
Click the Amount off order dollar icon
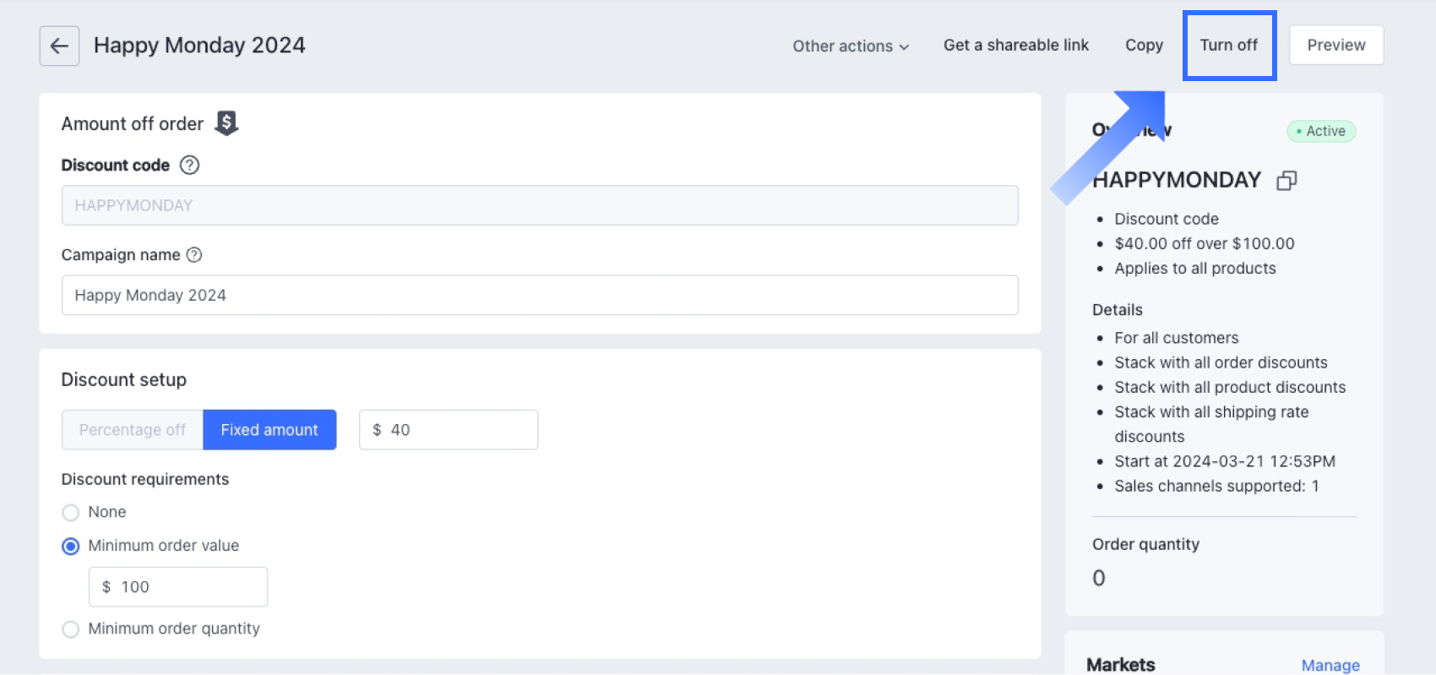[x=226, y=123]
